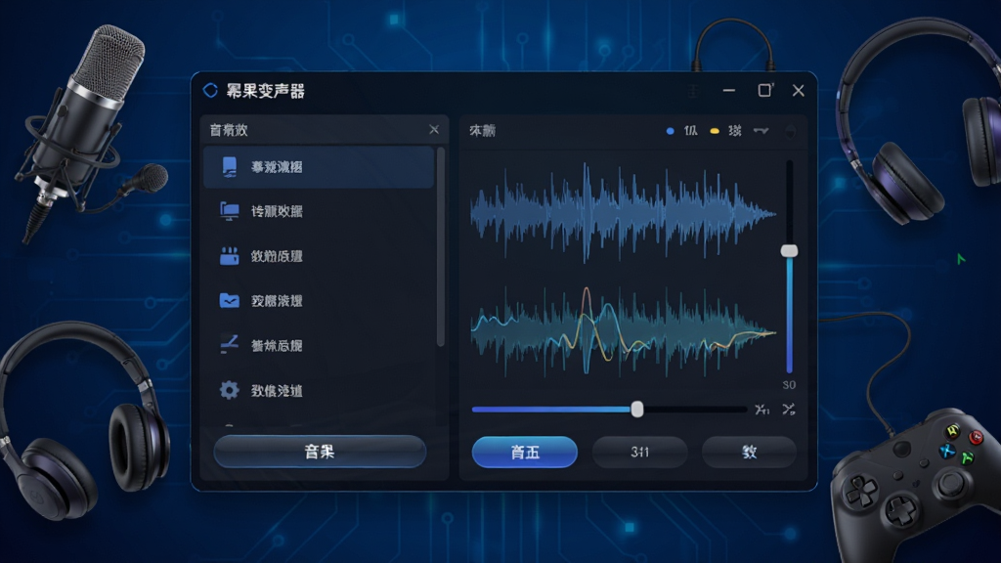Click the first shuffle icon beside horizontal slider
1001x563 pixels.
point(762,410)
